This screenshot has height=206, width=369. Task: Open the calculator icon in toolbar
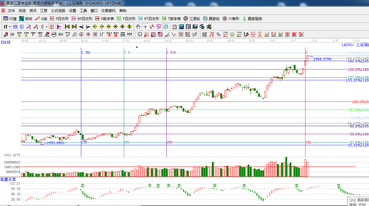(181, 27)
